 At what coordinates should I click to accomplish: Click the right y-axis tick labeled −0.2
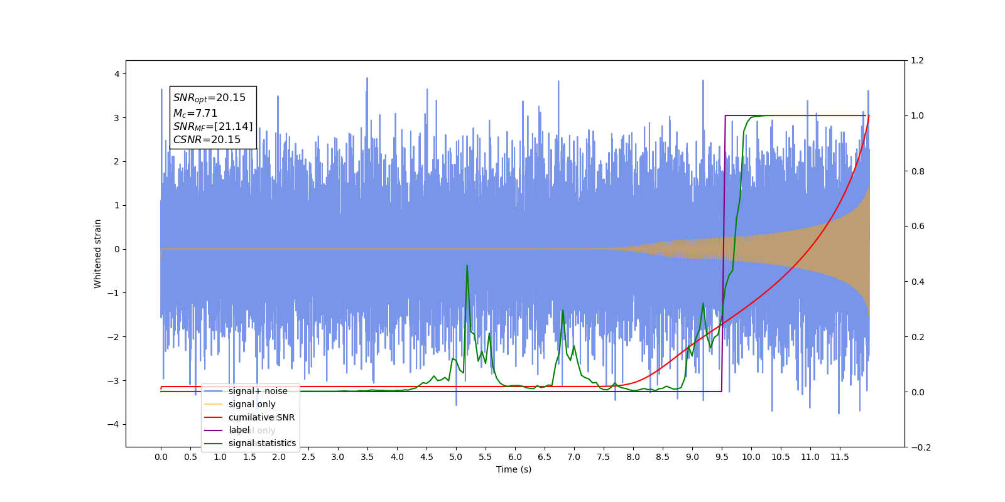point(921,447)
